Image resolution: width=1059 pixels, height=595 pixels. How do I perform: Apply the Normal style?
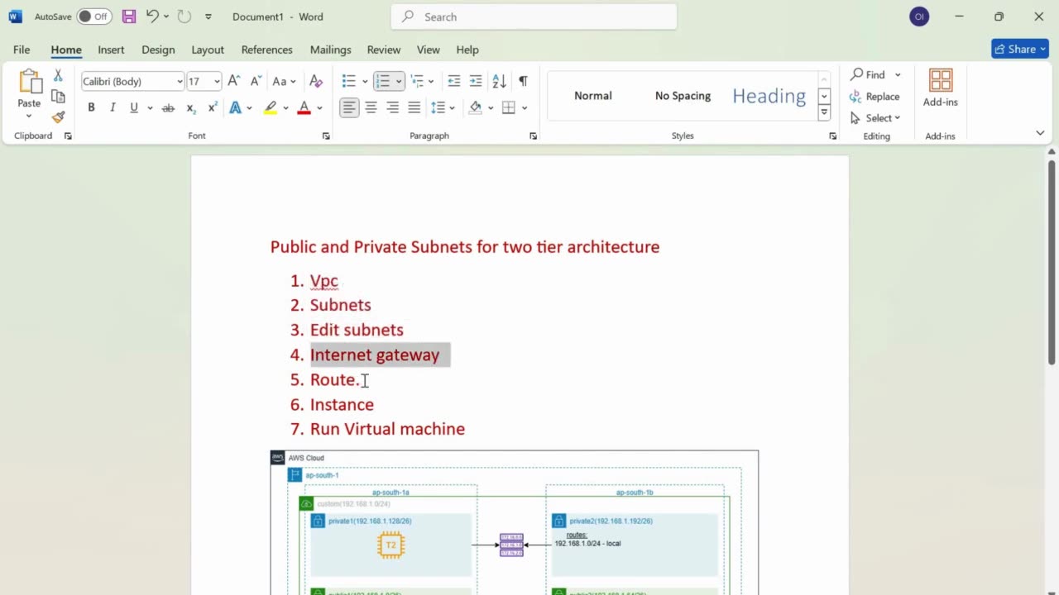pyautogui.click(x=593, y=96)
